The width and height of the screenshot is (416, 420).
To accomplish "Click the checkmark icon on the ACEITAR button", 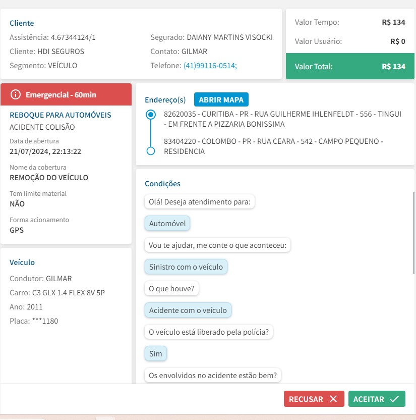I will (394, 399).
